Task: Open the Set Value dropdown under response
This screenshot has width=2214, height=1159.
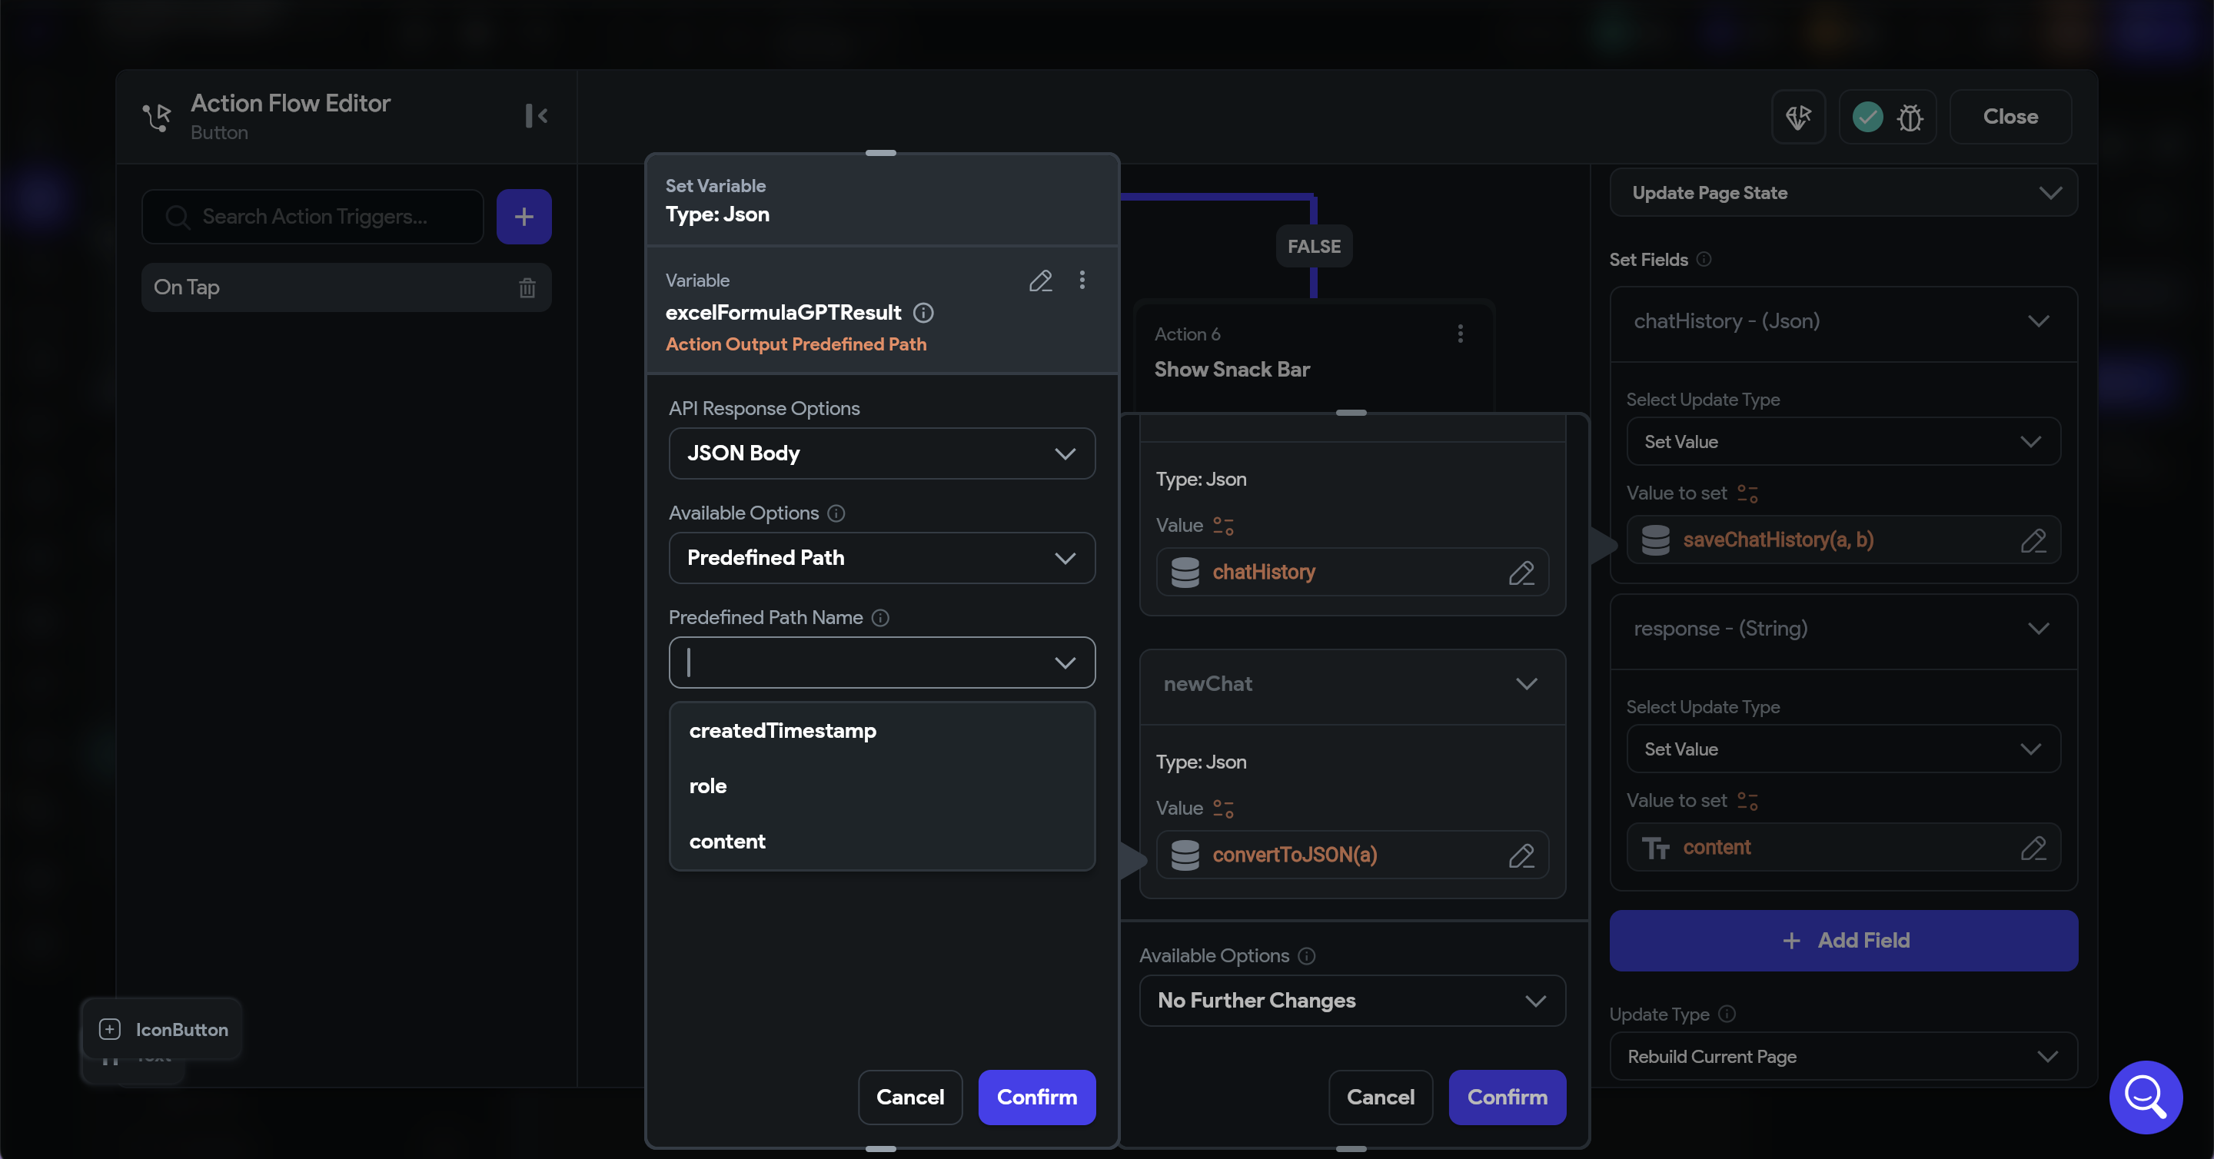Action: click(1843, 749)
